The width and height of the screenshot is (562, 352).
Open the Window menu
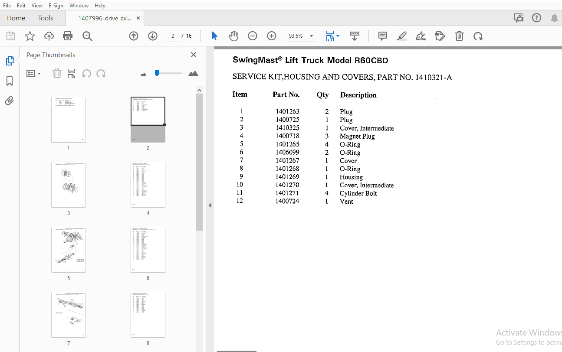(x=79, y=6)
